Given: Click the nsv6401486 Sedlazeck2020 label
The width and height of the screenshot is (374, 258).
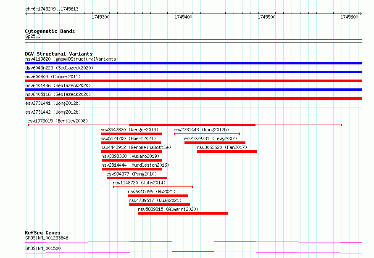Looking at the screenshot, I should click(x=58, y=85).
